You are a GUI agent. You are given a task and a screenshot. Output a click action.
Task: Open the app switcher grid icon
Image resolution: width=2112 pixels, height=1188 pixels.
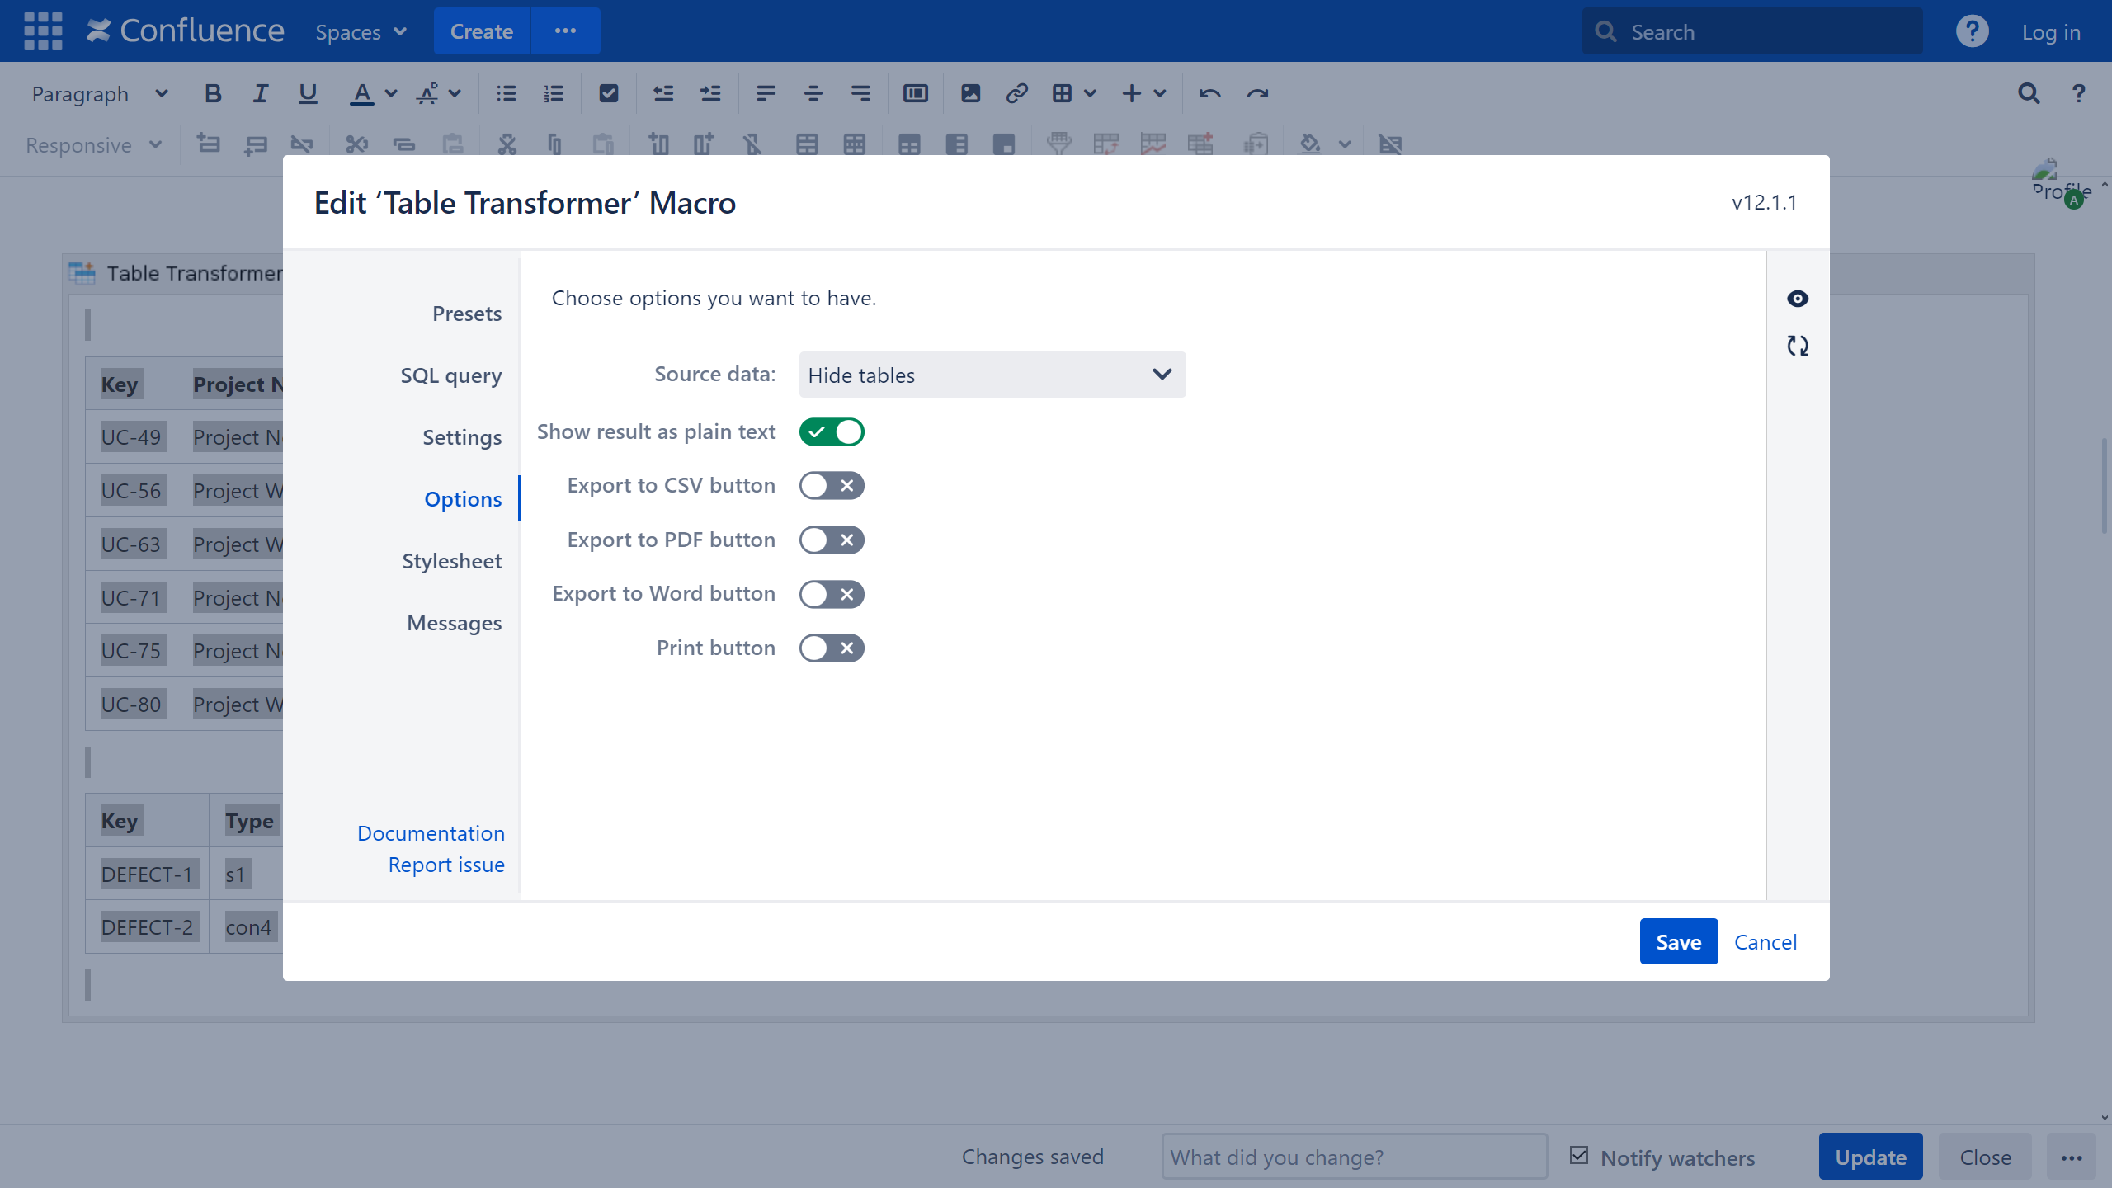point(43,31)
